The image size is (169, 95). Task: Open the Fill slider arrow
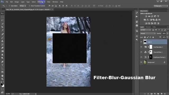tap(167, 37)
